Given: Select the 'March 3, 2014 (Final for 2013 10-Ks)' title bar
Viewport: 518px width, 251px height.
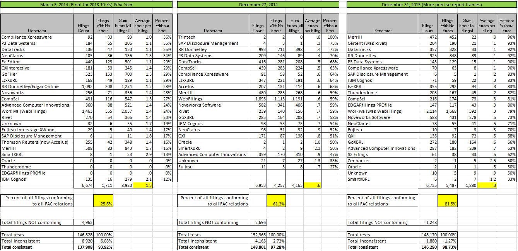Looking at the screenshot, I should (86, 5).
